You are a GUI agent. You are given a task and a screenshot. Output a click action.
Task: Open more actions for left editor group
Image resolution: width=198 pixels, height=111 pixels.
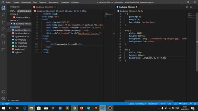tap(111, 7)
